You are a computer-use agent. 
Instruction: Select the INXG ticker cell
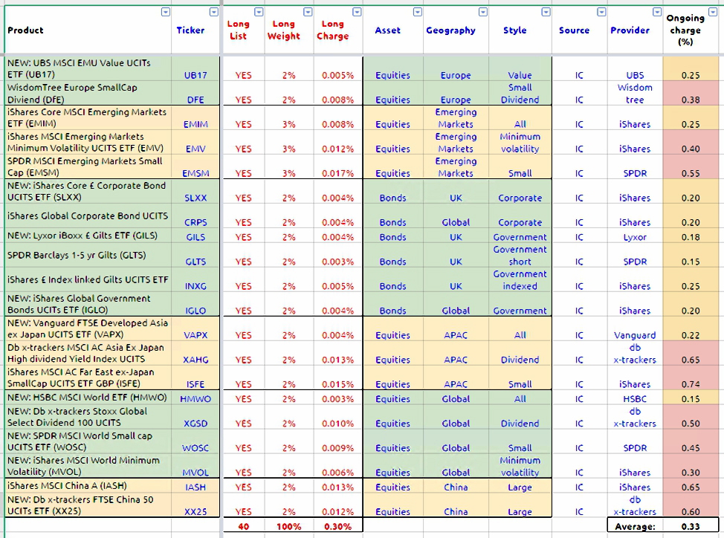pos(195,279)
